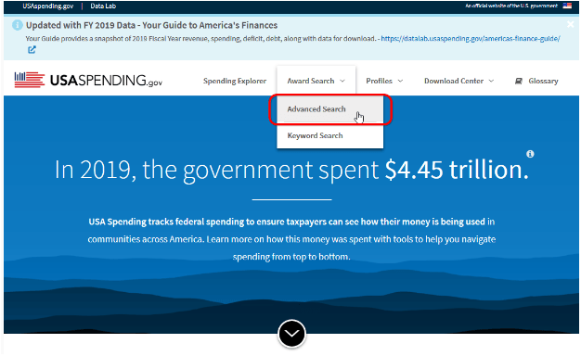Screen dimensions: 581x356
Task: Expand the Award Search dropdown chevron
Action: [342, 81]
